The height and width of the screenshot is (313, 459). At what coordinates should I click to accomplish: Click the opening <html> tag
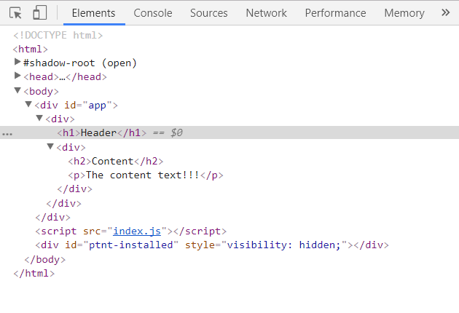pyautogui.click(x=31, y=49)
